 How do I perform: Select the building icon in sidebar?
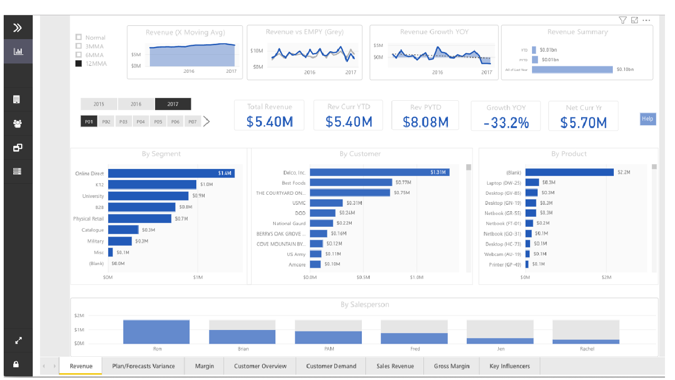(16, 99)
